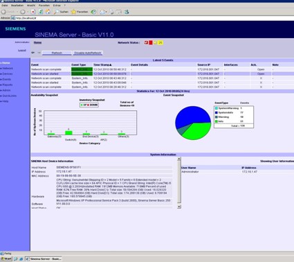Click the red Stop loading icon

coord(33,12)
